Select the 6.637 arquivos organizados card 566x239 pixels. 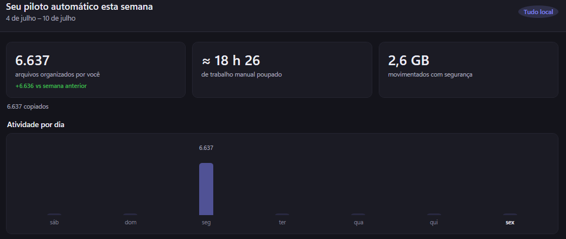point(96,70)
